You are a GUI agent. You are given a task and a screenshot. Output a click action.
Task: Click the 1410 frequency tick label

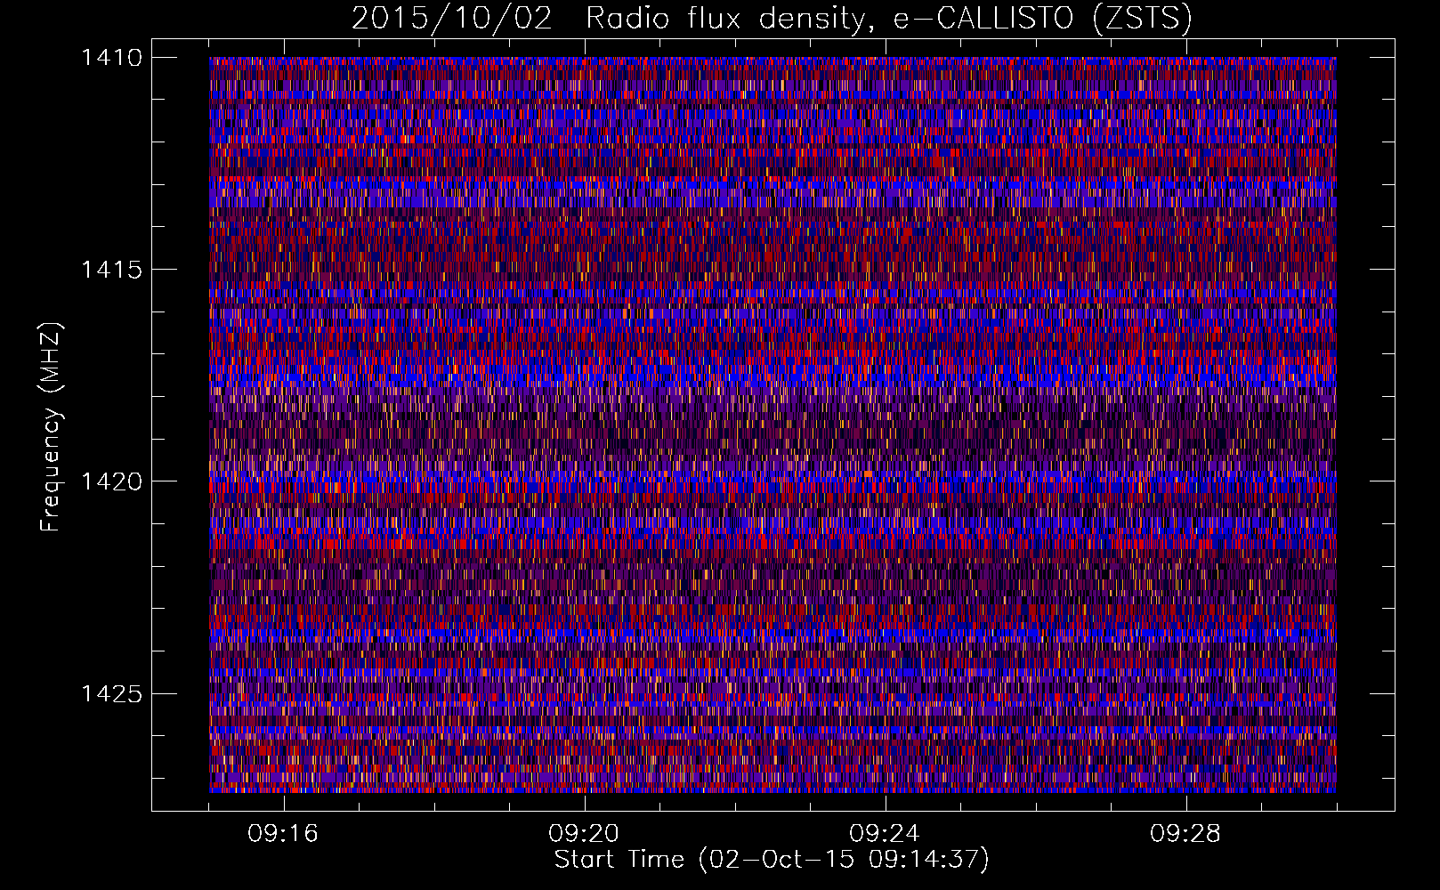pyautogui.click(x=111, y=58)
